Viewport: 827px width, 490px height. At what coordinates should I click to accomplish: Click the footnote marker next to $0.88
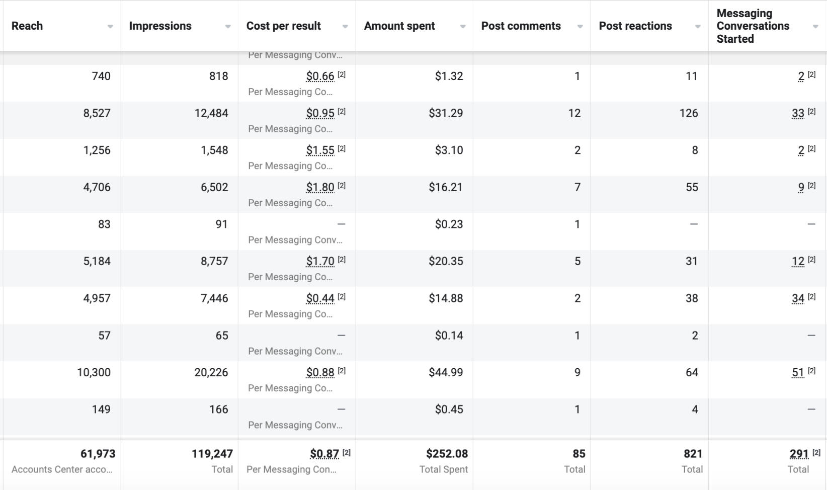[x=342, y=371]
